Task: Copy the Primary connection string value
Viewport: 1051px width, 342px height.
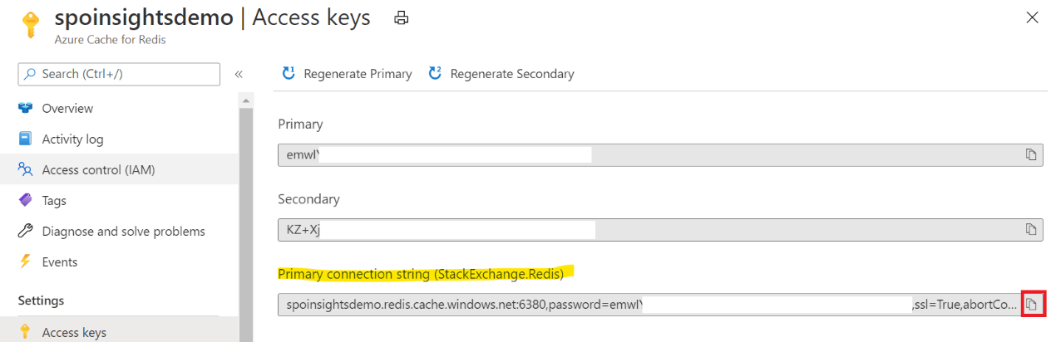Action: pos(1031,305)
